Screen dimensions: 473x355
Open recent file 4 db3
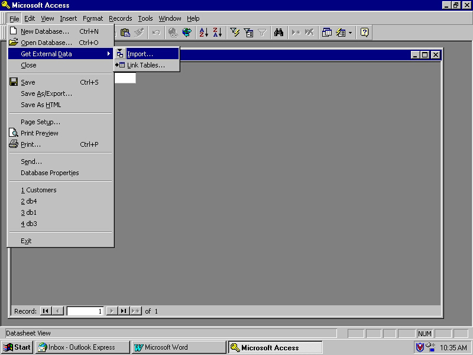pos(60,224)
